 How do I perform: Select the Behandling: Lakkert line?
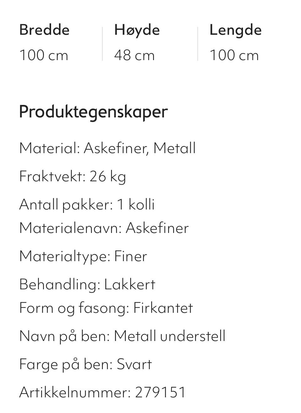87,285
